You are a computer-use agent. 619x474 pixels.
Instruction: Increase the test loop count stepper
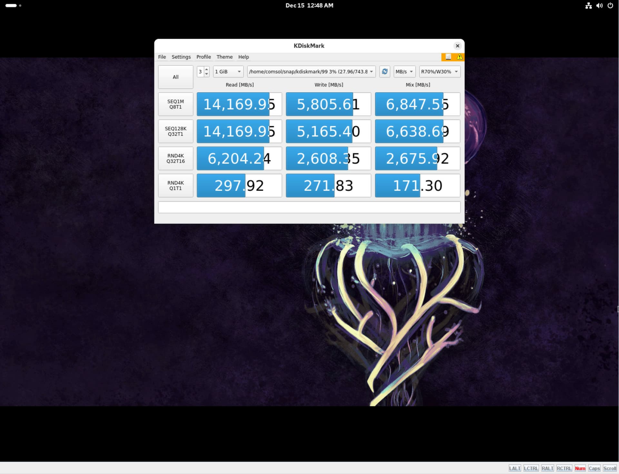click(207, 69)
